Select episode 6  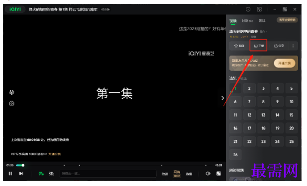[235, 102]
